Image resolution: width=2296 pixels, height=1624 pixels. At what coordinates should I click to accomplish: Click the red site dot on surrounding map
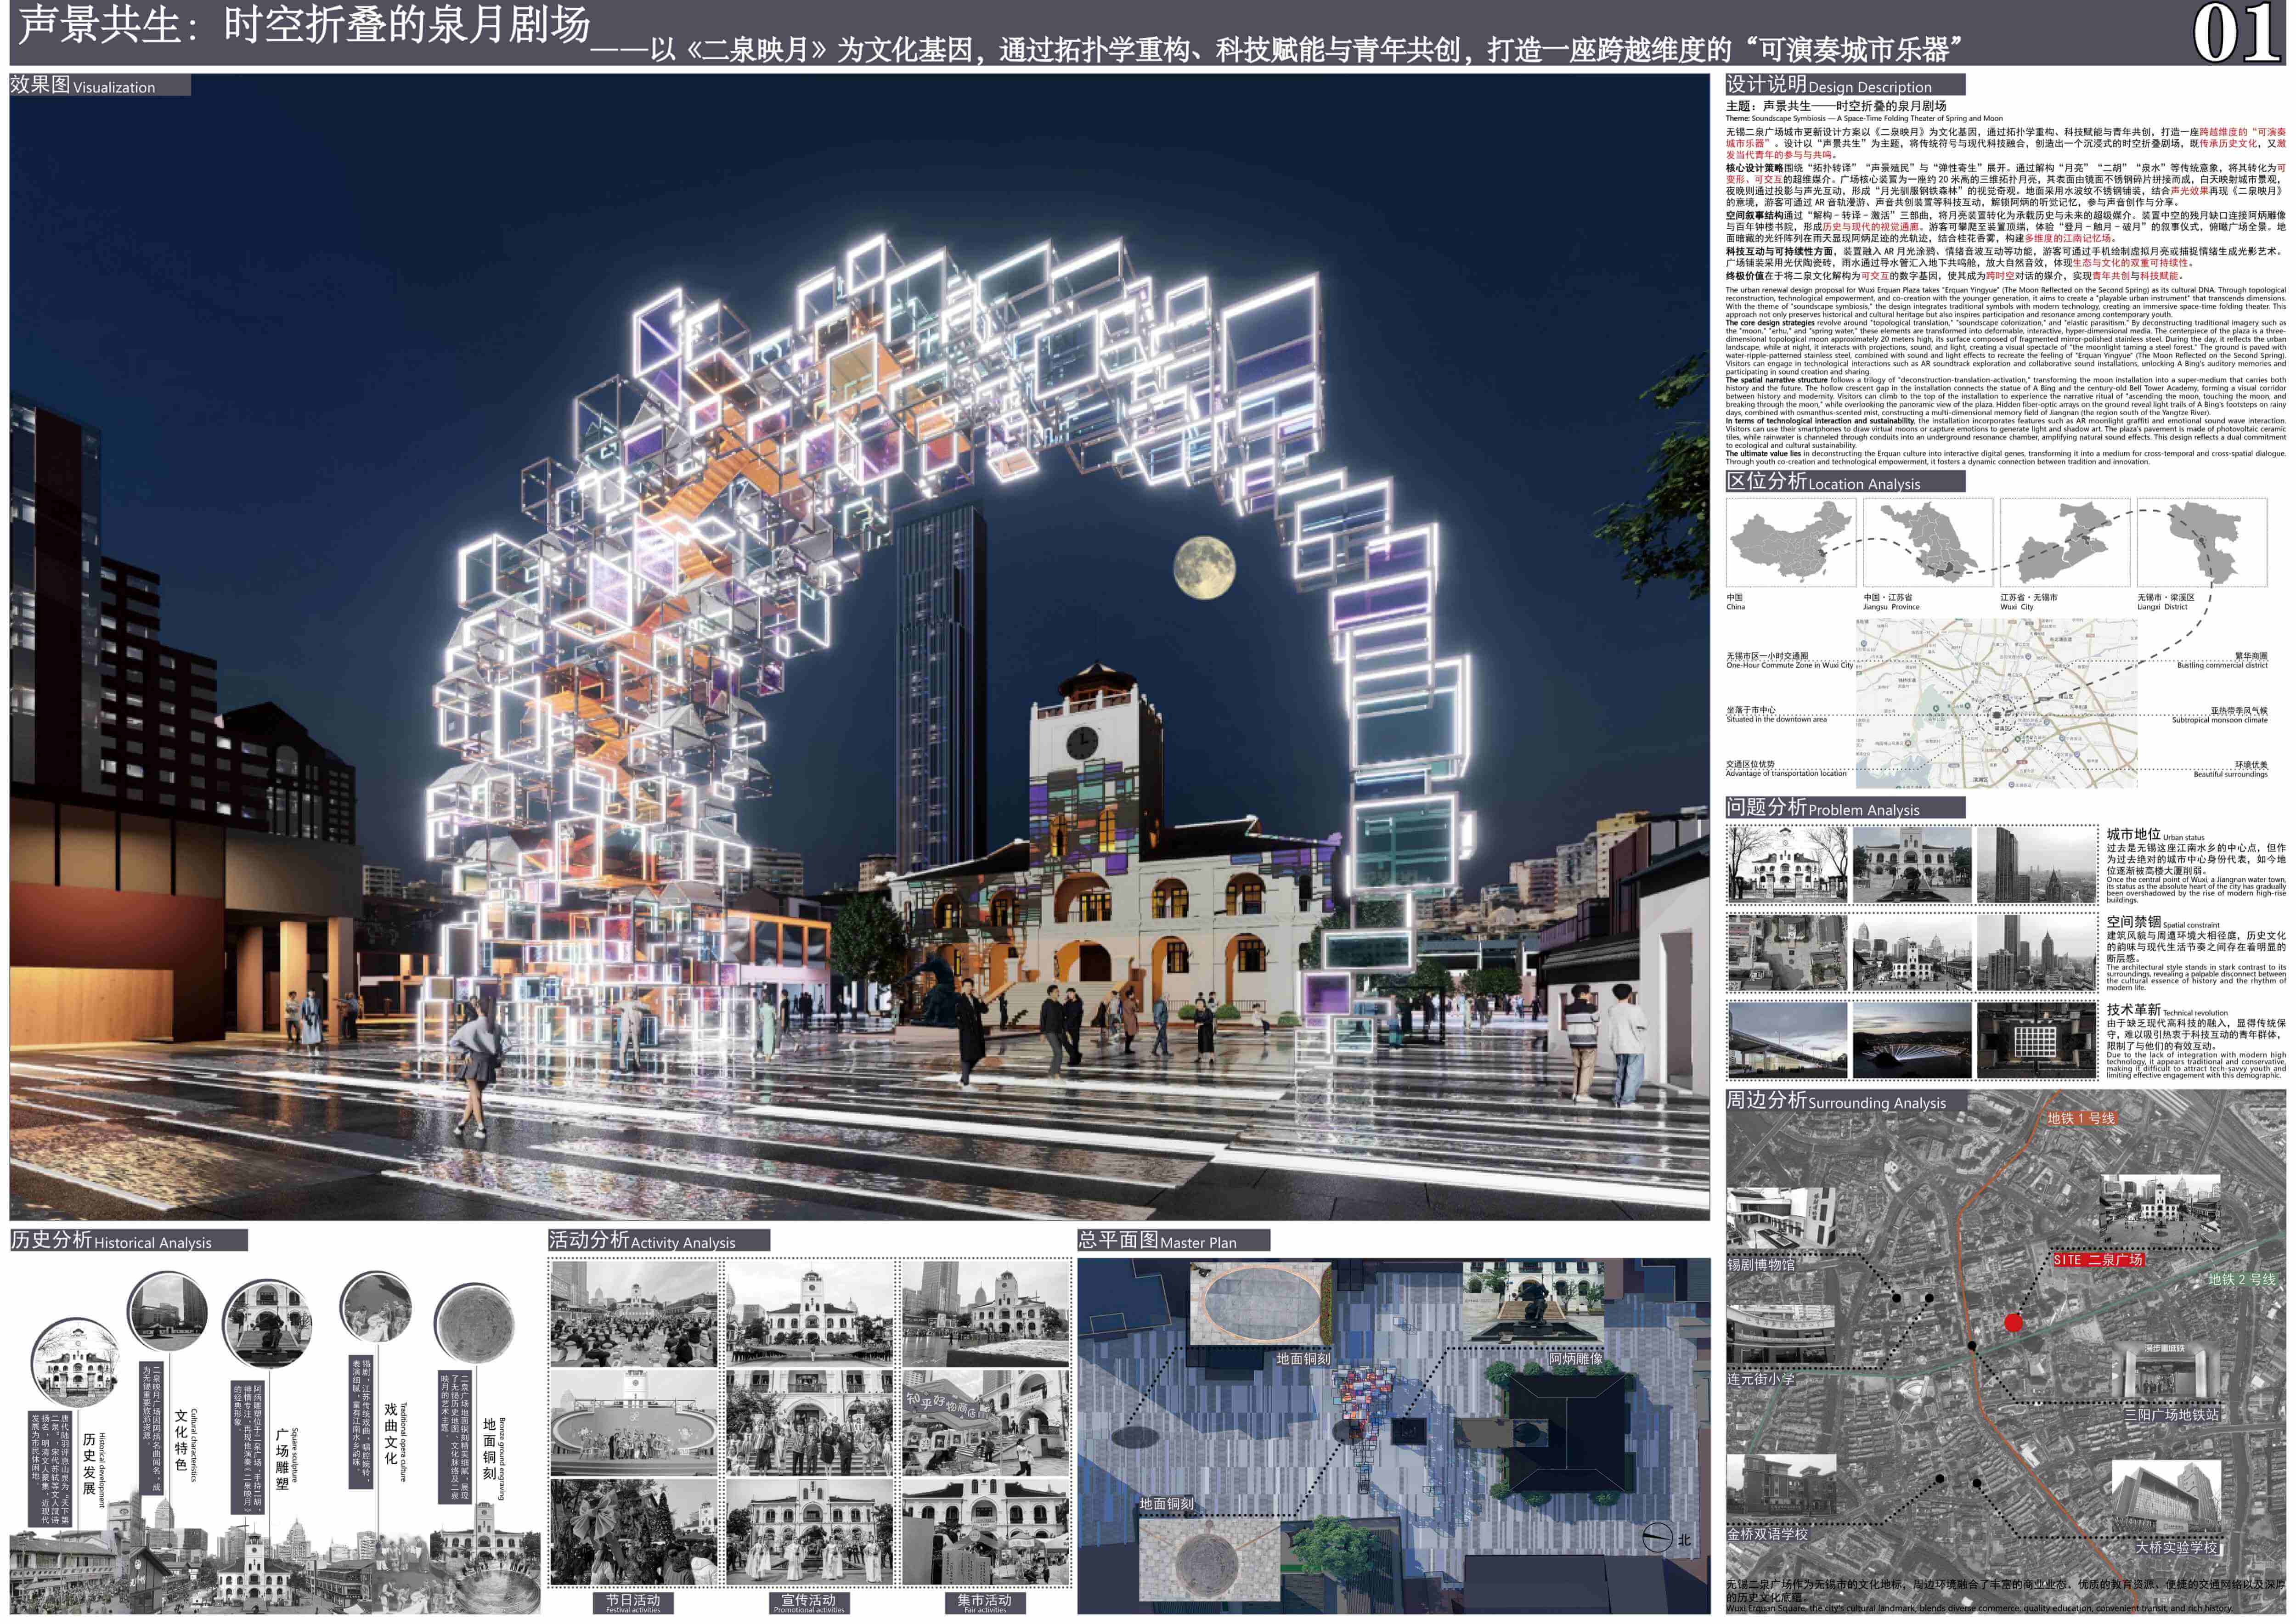point(2013,1323)
